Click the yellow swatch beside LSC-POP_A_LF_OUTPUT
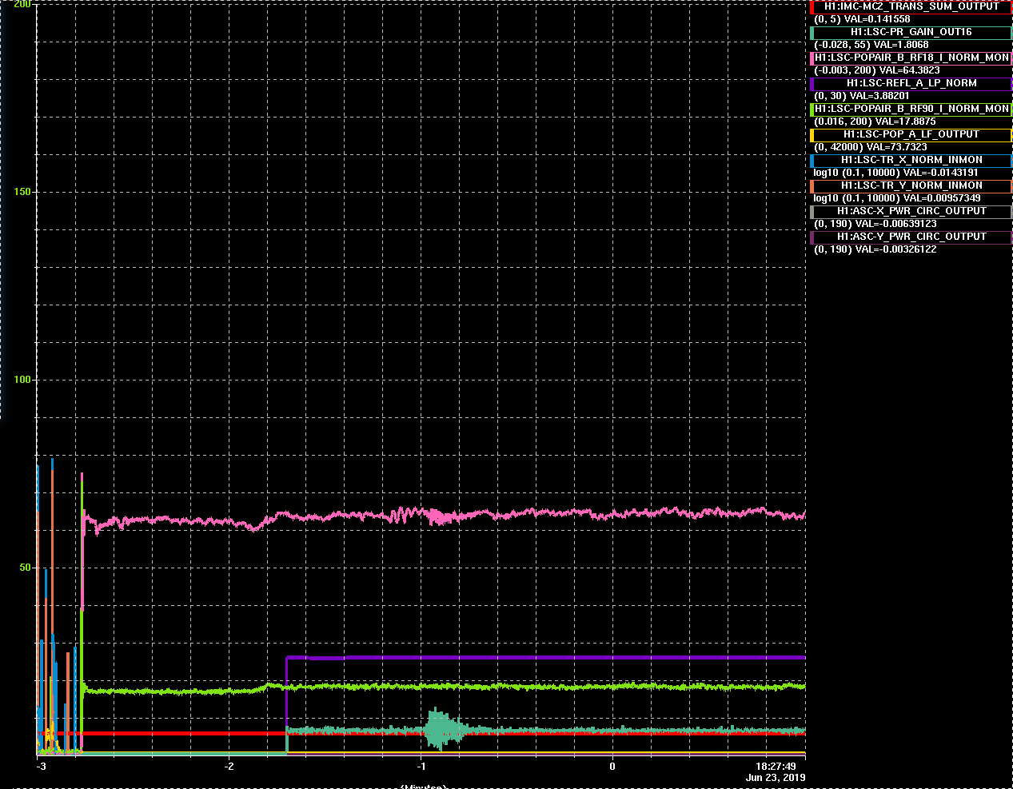 (x=812, y=134)
